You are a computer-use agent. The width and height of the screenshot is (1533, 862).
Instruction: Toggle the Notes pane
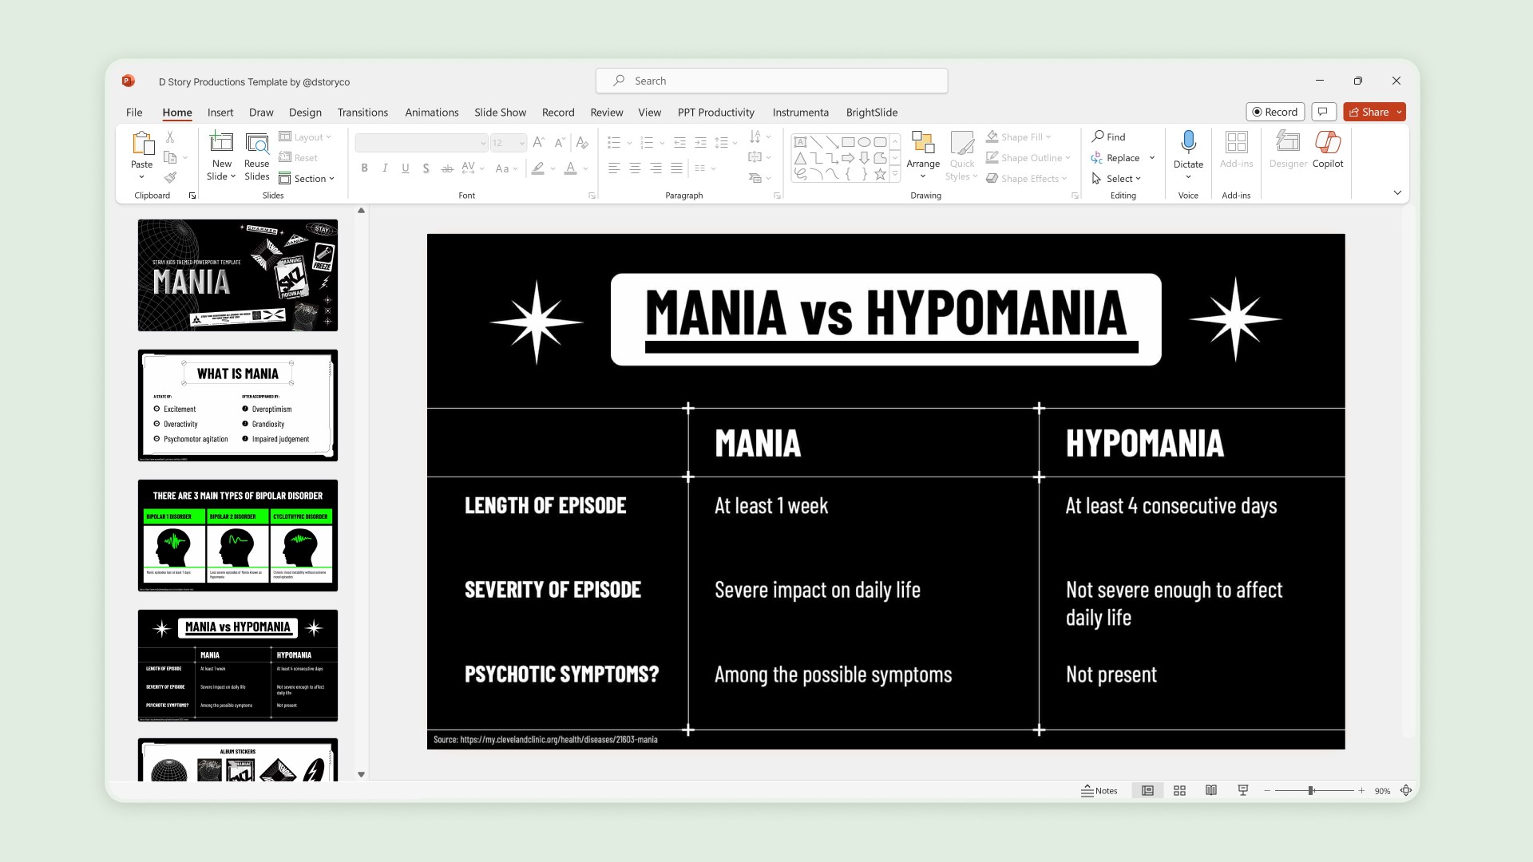point(1099,791)
